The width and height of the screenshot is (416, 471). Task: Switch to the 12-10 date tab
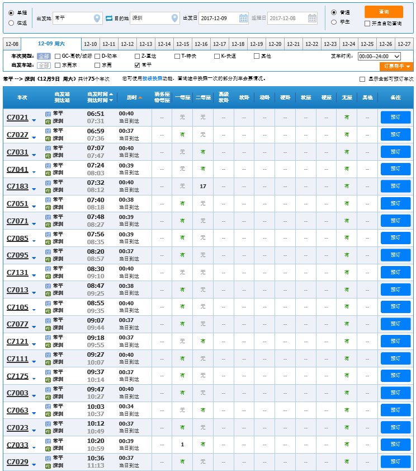(90, 44)
